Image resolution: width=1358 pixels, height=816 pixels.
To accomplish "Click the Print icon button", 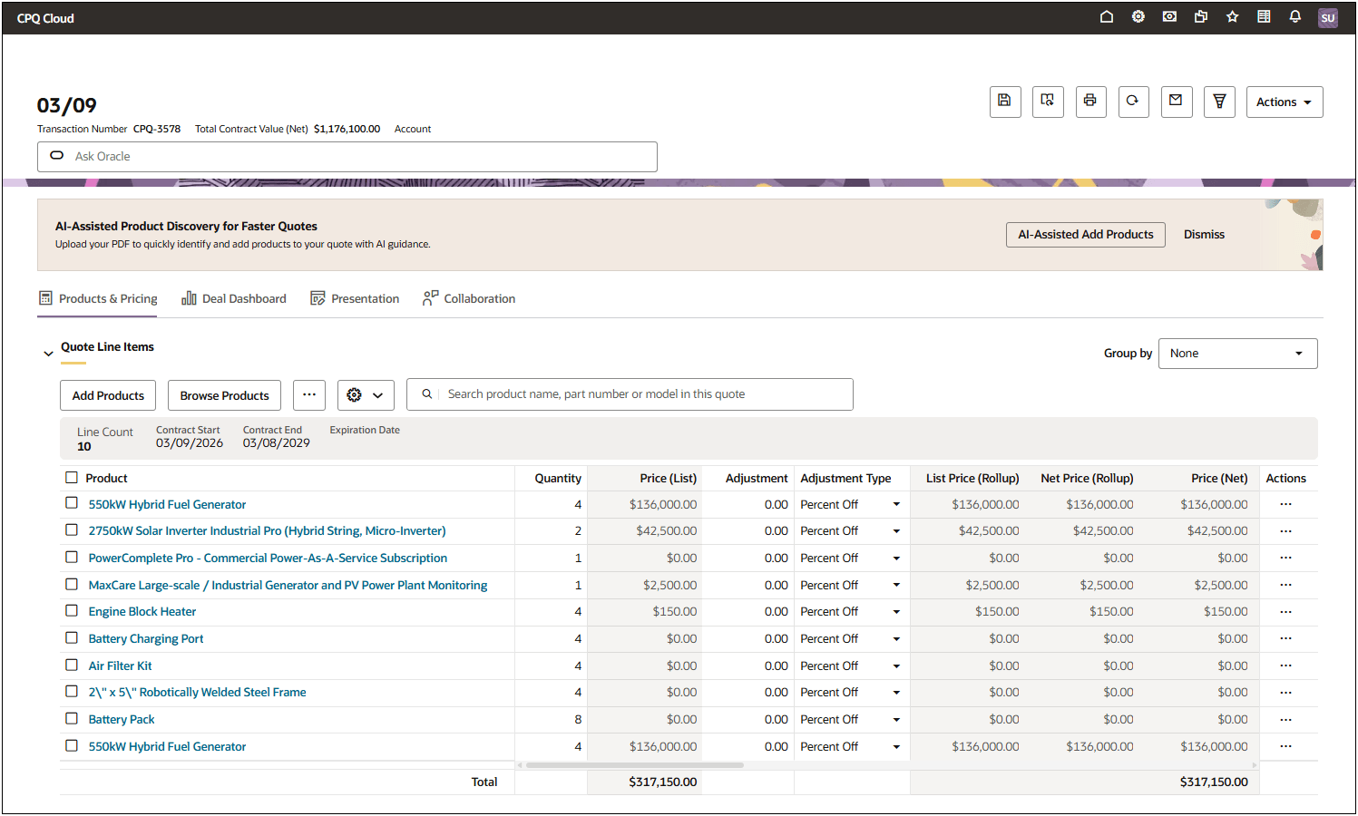I will click(x=1089, y=102).
